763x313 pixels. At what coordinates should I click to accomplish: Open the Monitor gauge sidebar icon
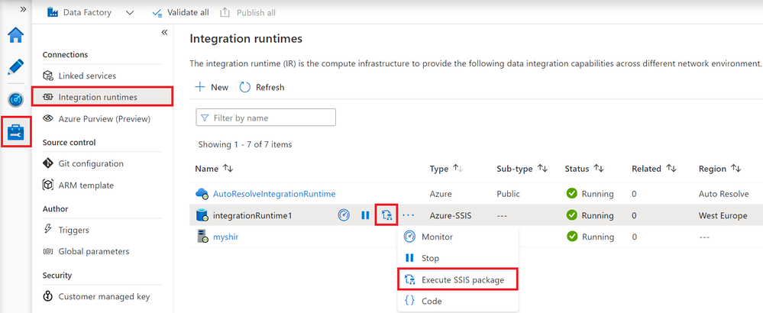(x=15, y=100)
